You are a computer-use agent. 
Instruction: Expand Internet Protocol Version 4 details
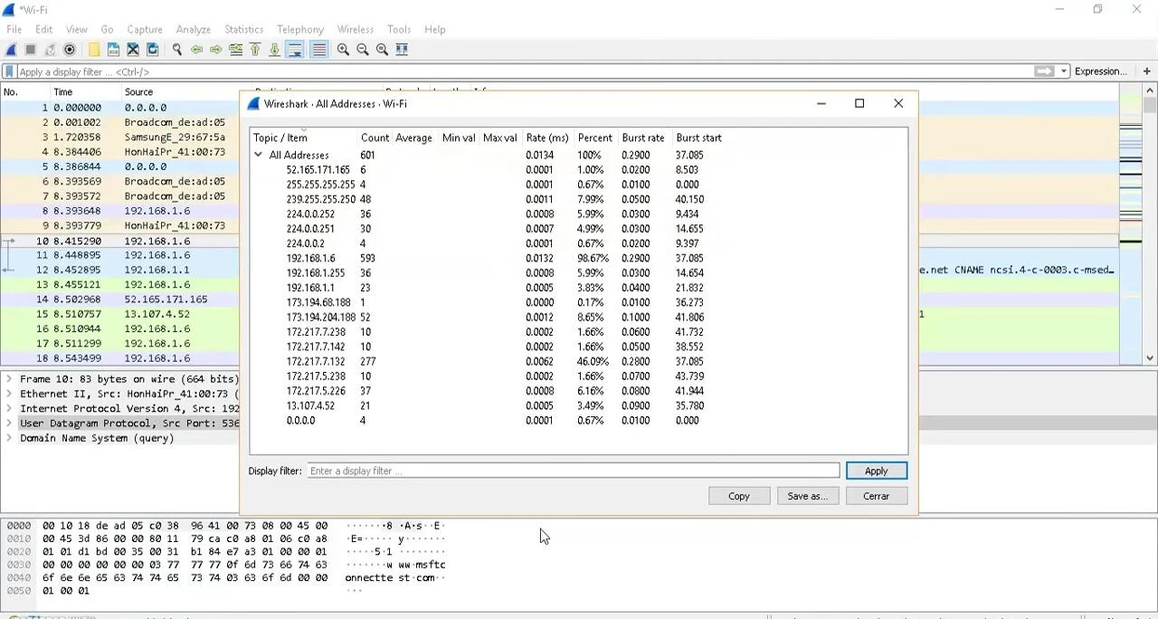9,409
